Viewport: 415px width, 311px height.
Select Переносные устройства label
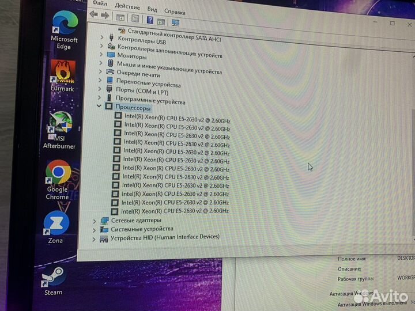pos(148,83)
